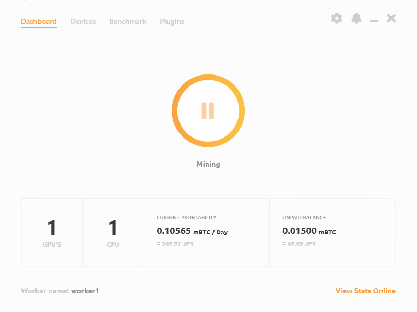This screenshot has width=417, height=312.
Task: Click the CPU count tile
Action: click(113, 232)
